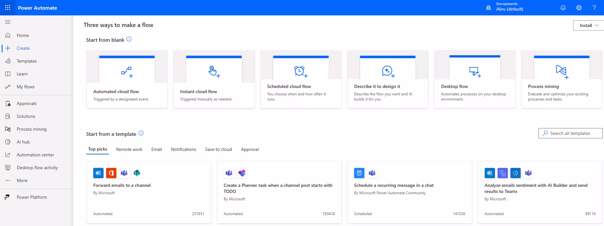Image resolution: width=604 pixels, height=226 pixels.
Task: Collapse the left navigation hamburger menu
Action: point(8,22)
